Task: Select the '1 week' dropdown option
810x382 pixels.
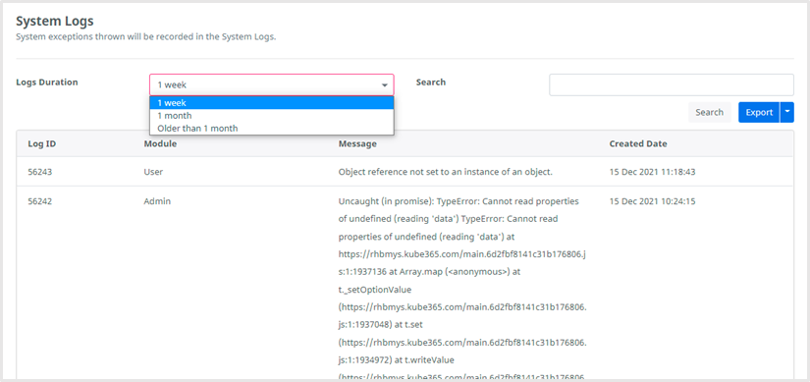Action: click(272, 103)
